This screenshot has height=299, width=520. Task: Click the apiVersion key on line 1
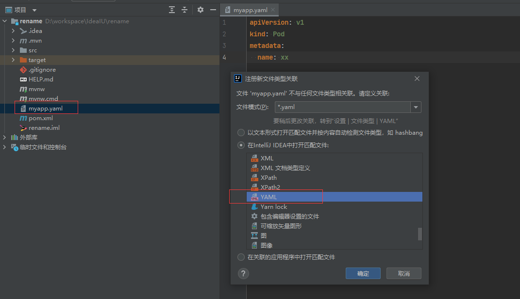click(x=269, y=22)
